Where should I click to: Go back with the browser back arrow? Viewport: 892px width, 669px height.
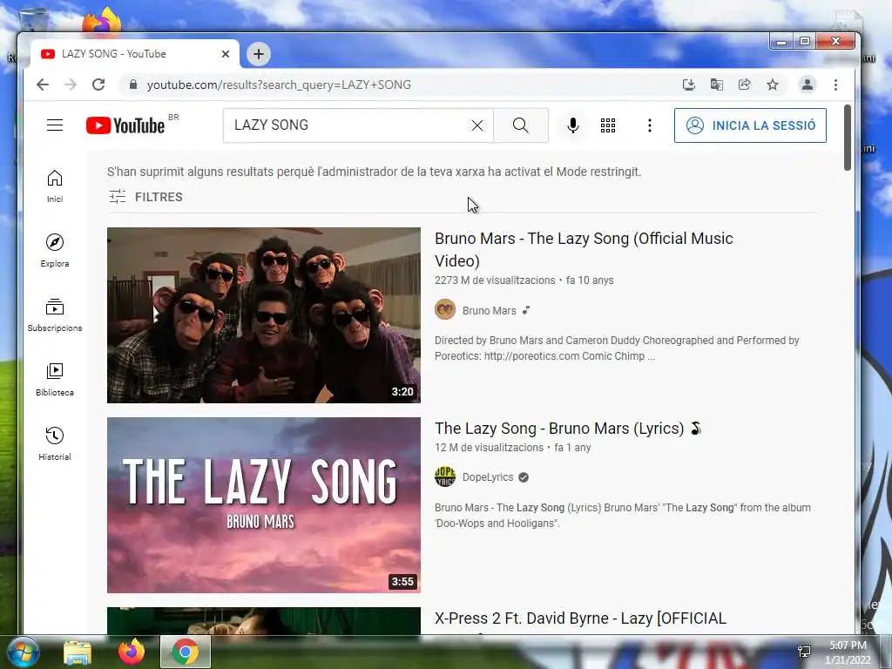43,84
